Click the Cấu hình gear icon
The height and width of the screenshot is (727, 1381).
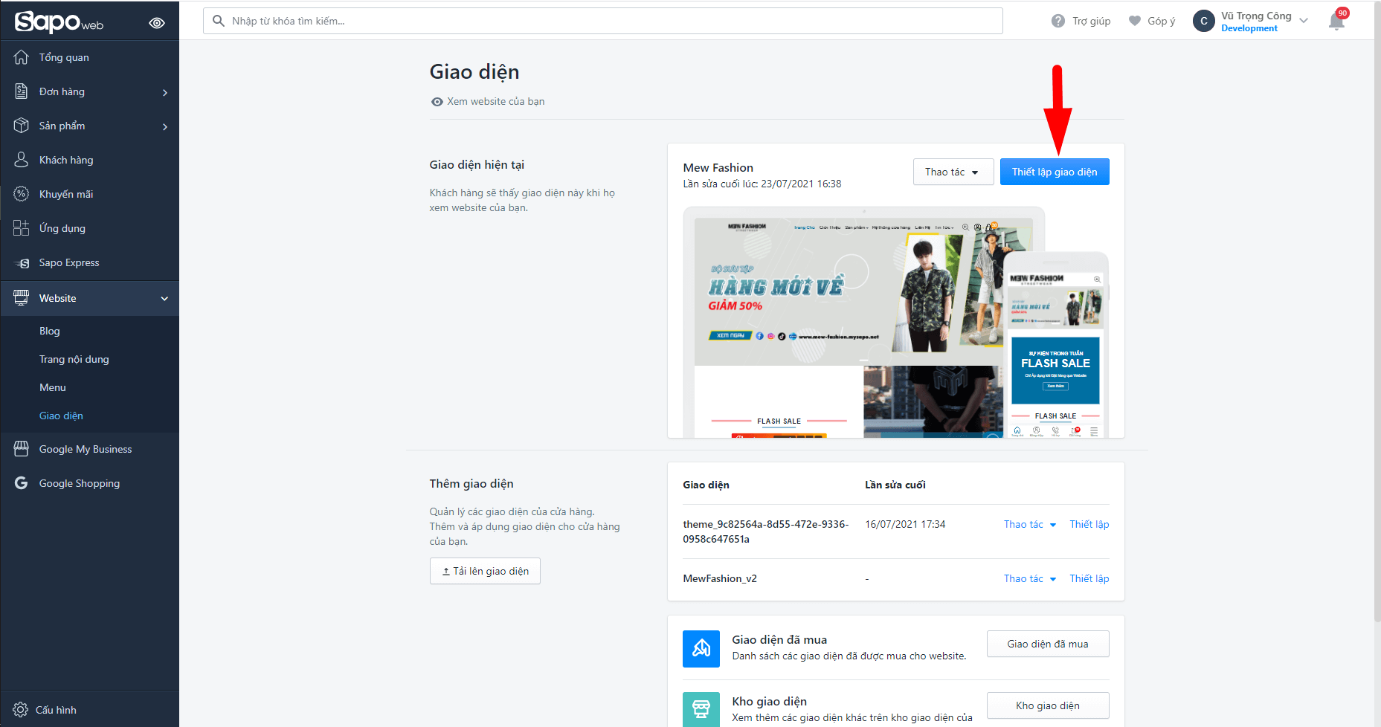(x=21, y=710)
